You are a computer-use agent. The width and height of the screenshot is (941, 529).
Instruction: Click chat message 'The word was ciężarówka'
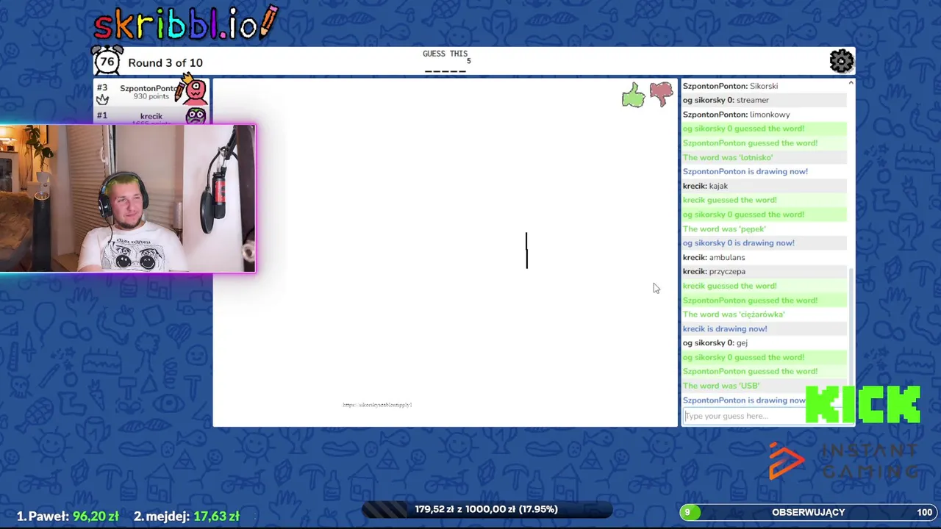pos(734,314)
